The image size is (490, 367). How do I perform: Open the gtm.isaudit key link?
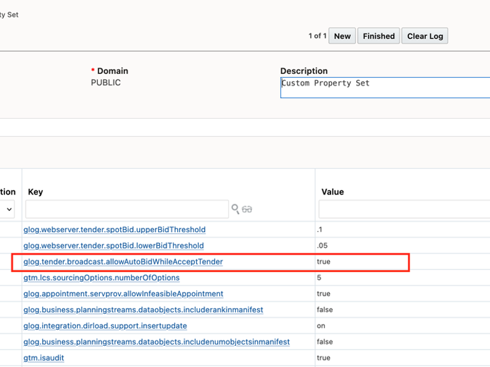(44, 358)
